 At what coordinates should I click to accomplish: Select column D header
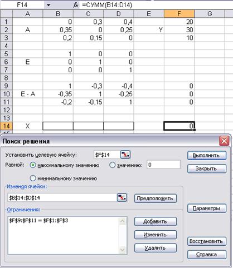tap(119, 14)
